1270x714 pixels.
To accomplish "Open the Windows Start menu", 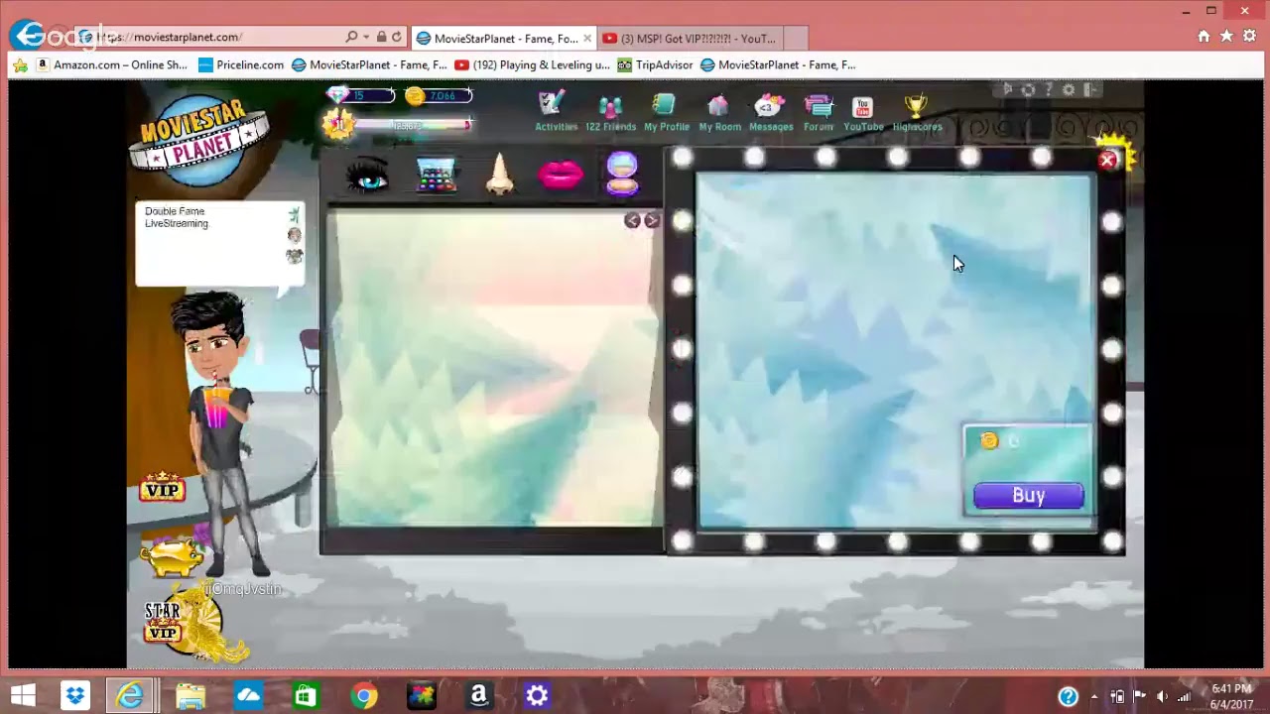I will pos(23,696).
